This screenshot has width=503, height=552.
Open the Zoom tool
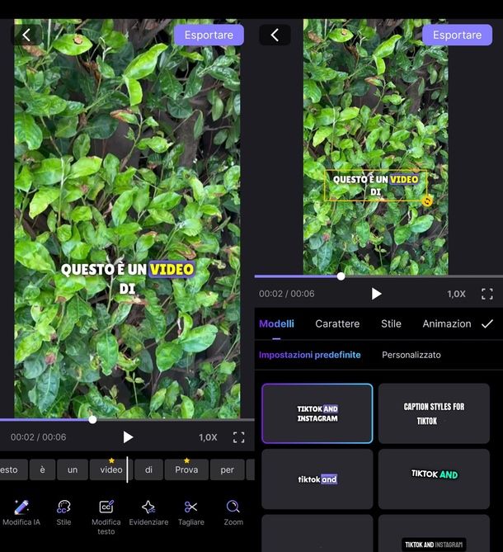point(233,513)
